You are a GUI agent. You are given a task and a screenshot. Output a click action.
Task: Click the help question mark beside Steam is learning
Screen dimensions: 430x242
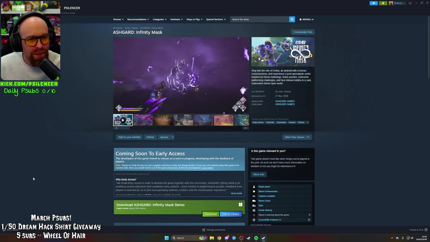click(x=309, y=215)
